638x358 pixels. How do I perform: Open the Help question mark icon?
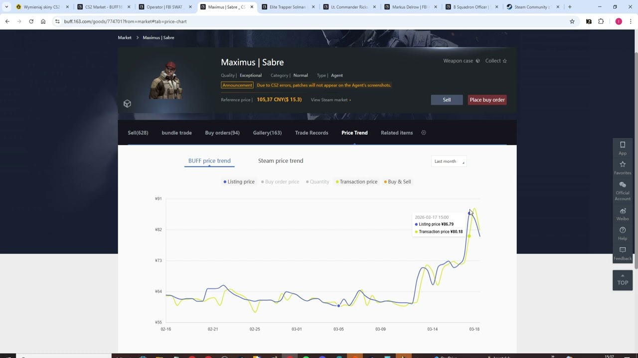click(x=623, y=234)
